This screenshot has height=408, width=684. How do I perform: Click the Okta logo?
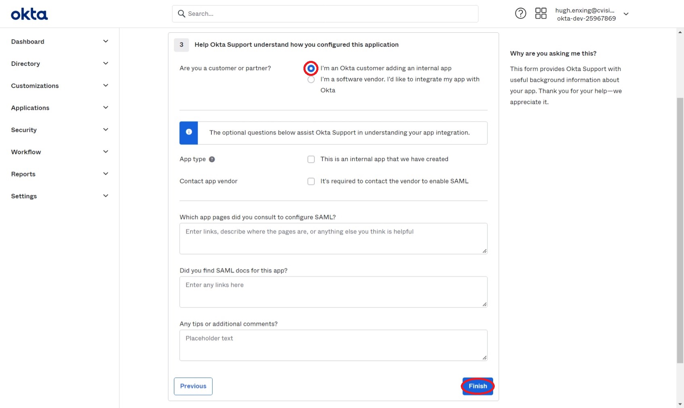[x=29, y=15]
